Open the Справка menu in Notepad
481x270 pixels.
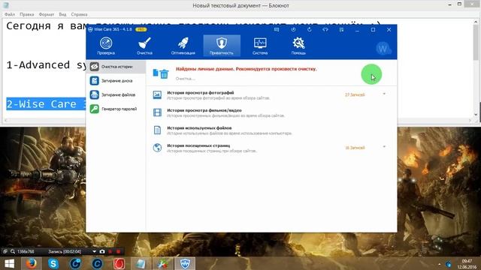click(x=79, y=14)
